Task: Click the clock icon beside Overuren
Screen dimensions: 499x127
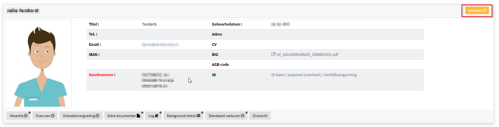Action: [x=53, y=116]
